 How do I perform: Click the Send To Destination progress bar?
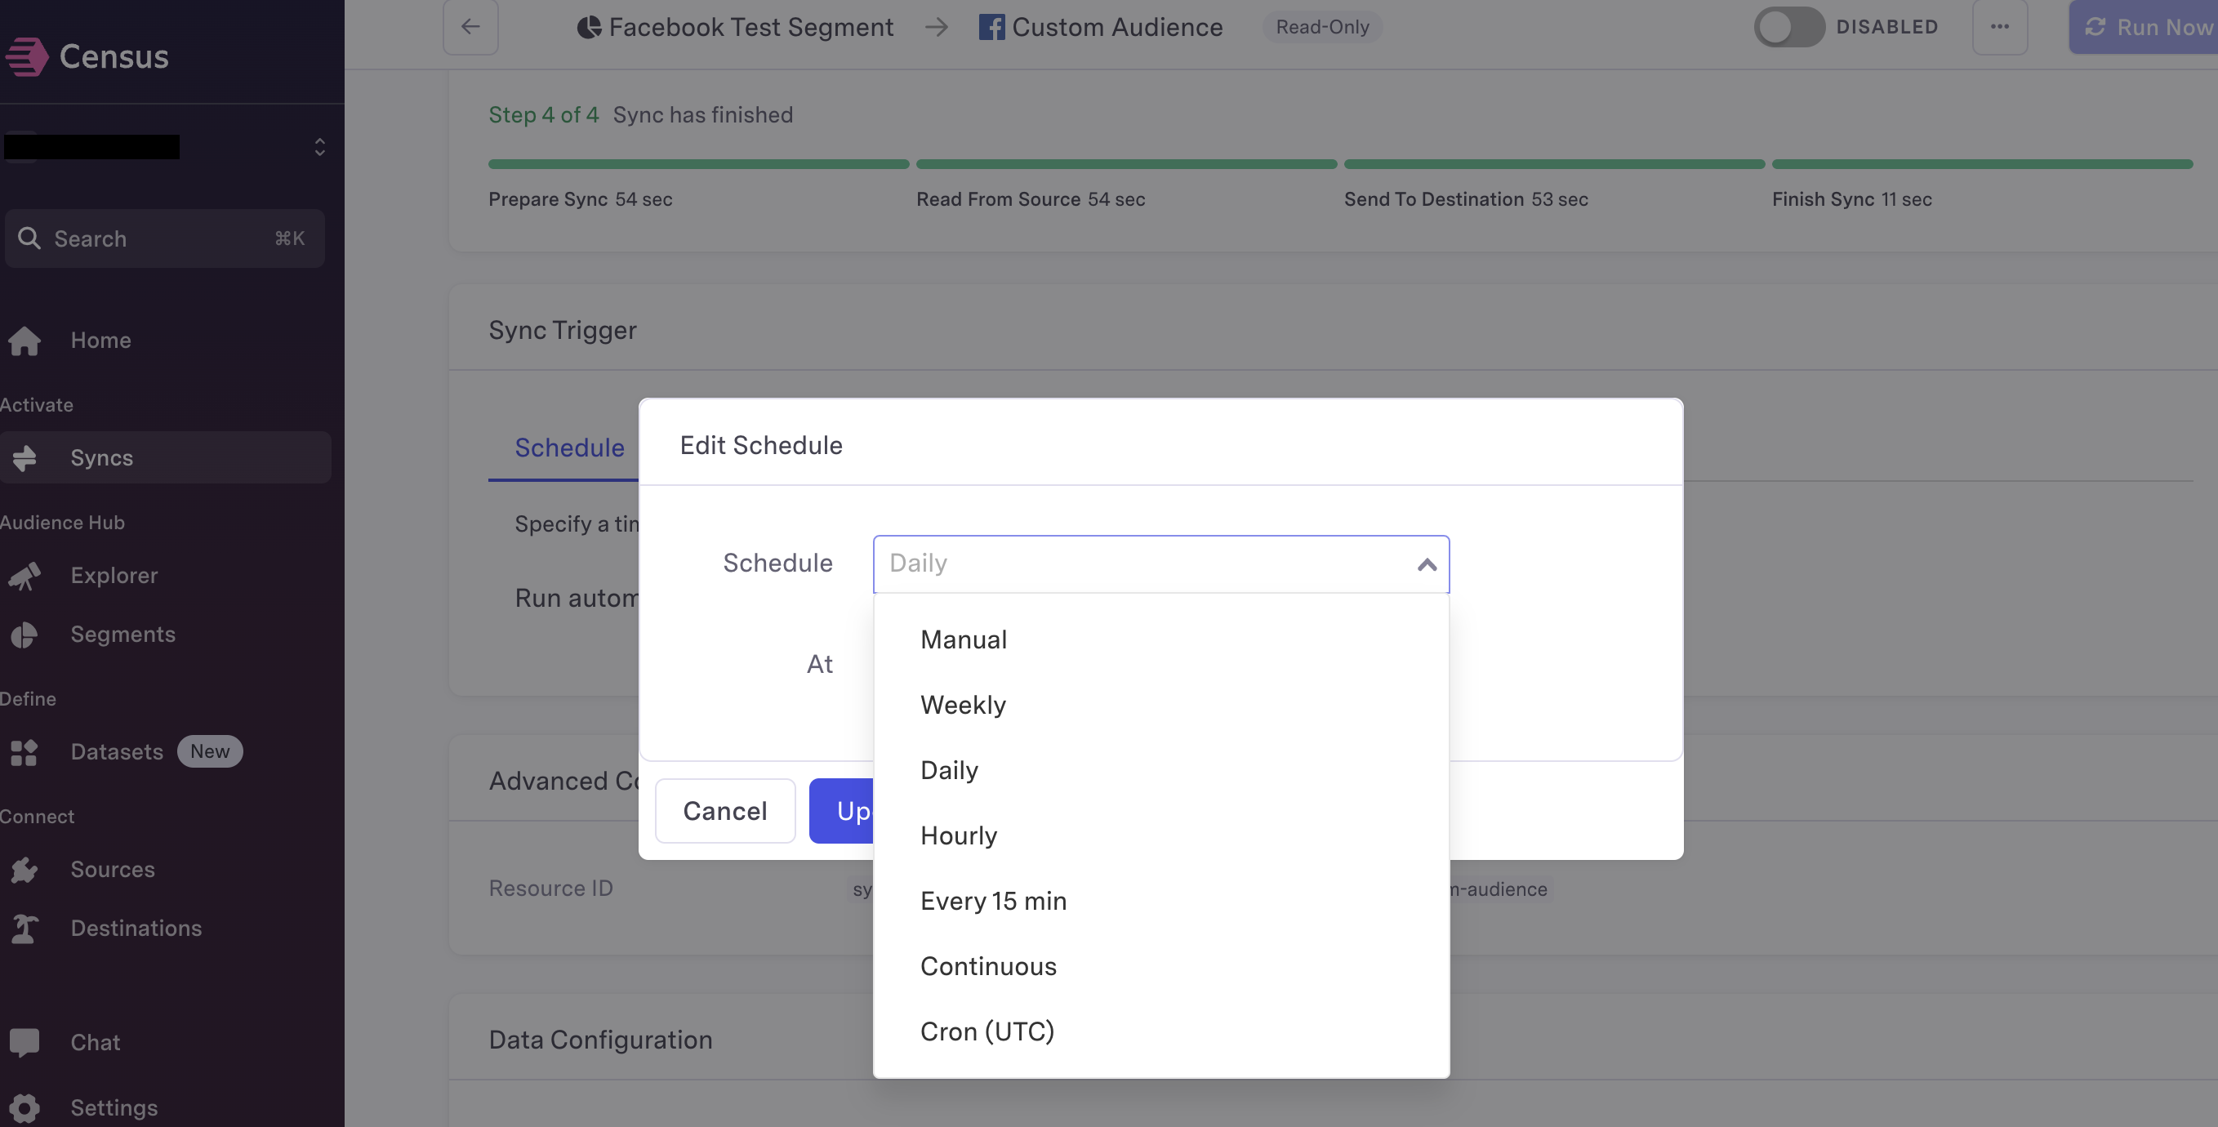pyautogui.click(x=1554, y=163)
